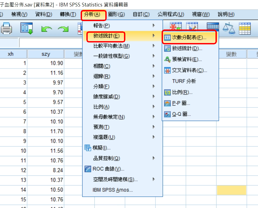Click the Print toolbar icon
Viewport: 258px width, 208px height.
pos(6,28)
